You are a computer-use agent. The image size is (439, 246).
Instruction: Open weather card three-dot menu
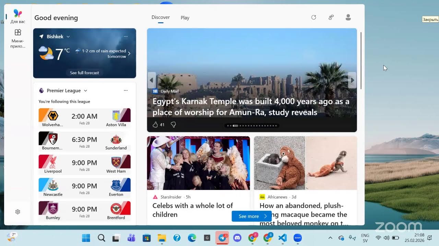[126, 37]
